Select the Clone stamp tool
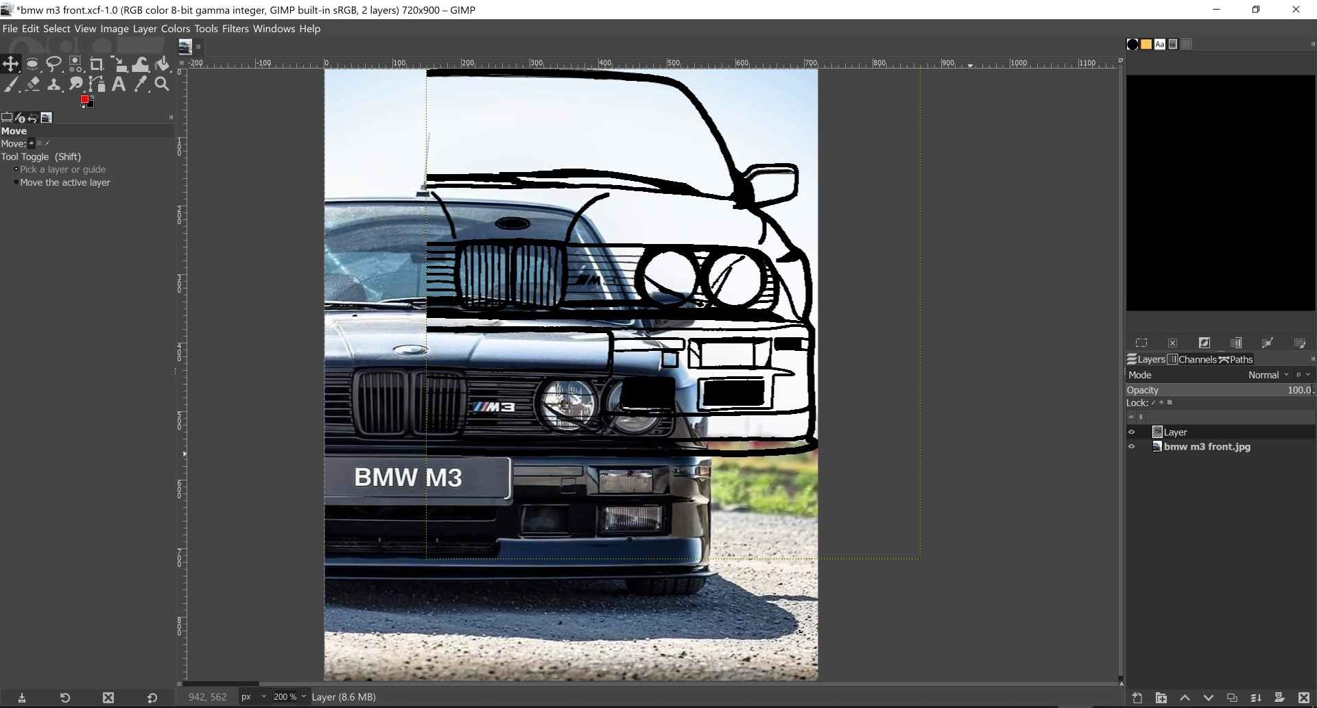The width and height of the screenshot is (1317, 708). [x=54, y=84]
